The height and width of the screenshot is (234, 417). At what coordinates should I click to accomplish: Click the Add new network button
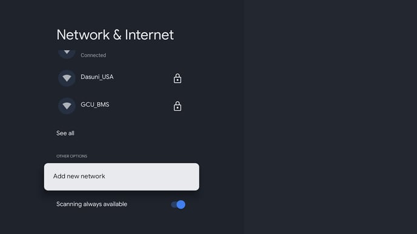[122, 177]
